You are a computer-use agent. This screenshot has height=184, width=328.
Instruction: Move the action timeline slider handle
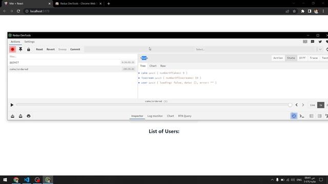coord(290,105)
